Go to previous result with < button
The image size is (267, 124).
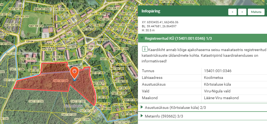tap(233, 12)
